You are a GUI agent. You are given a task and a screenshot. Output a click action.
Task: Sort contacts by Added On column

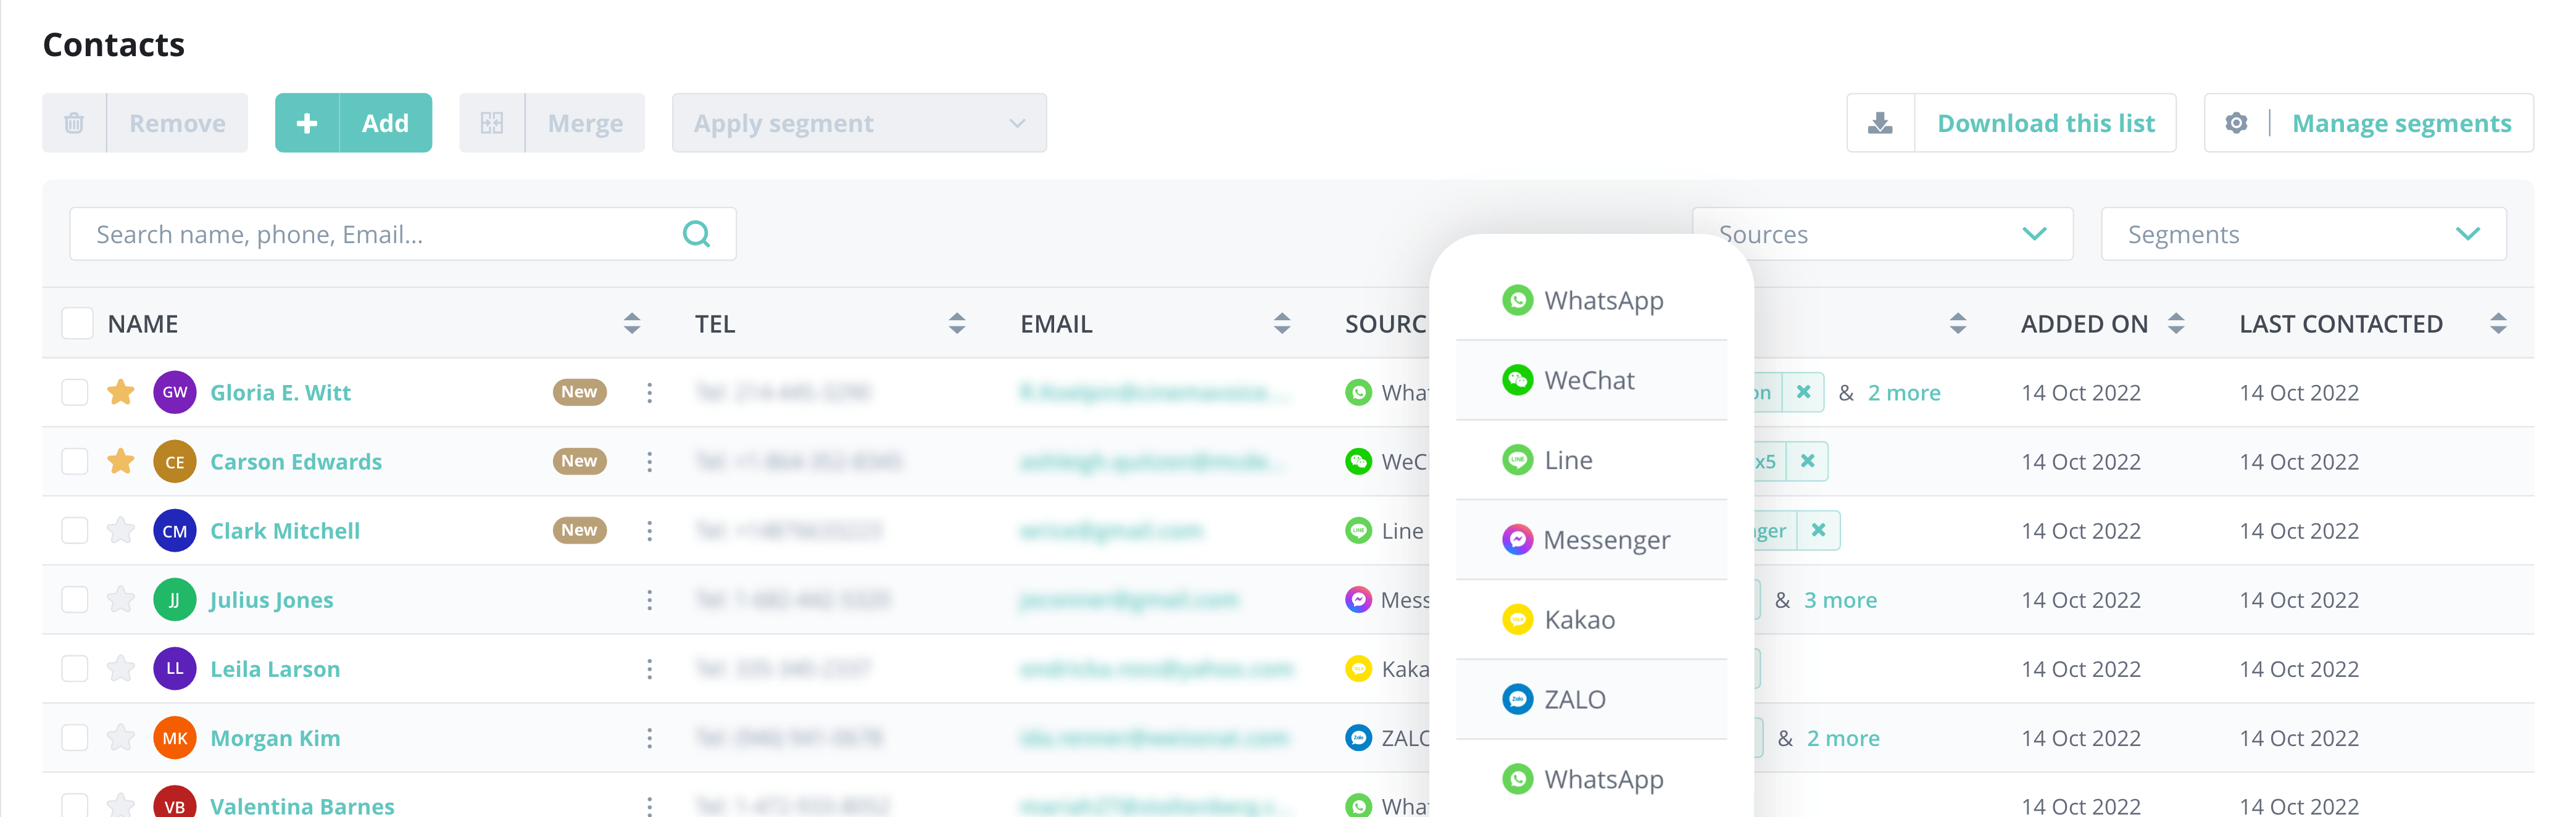pyautogui.click(x=2176, y=323)
